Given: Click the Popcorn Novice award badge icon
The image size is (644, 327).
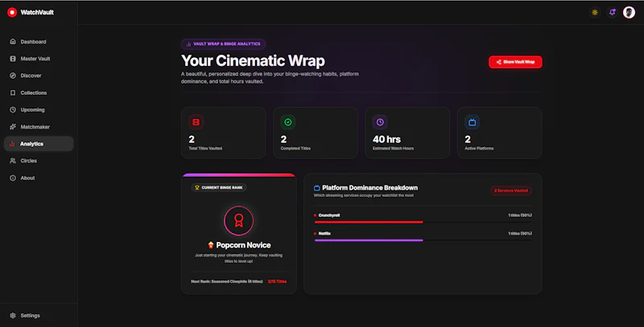Looking at the screenshot, I should click(x=238, y=221).
